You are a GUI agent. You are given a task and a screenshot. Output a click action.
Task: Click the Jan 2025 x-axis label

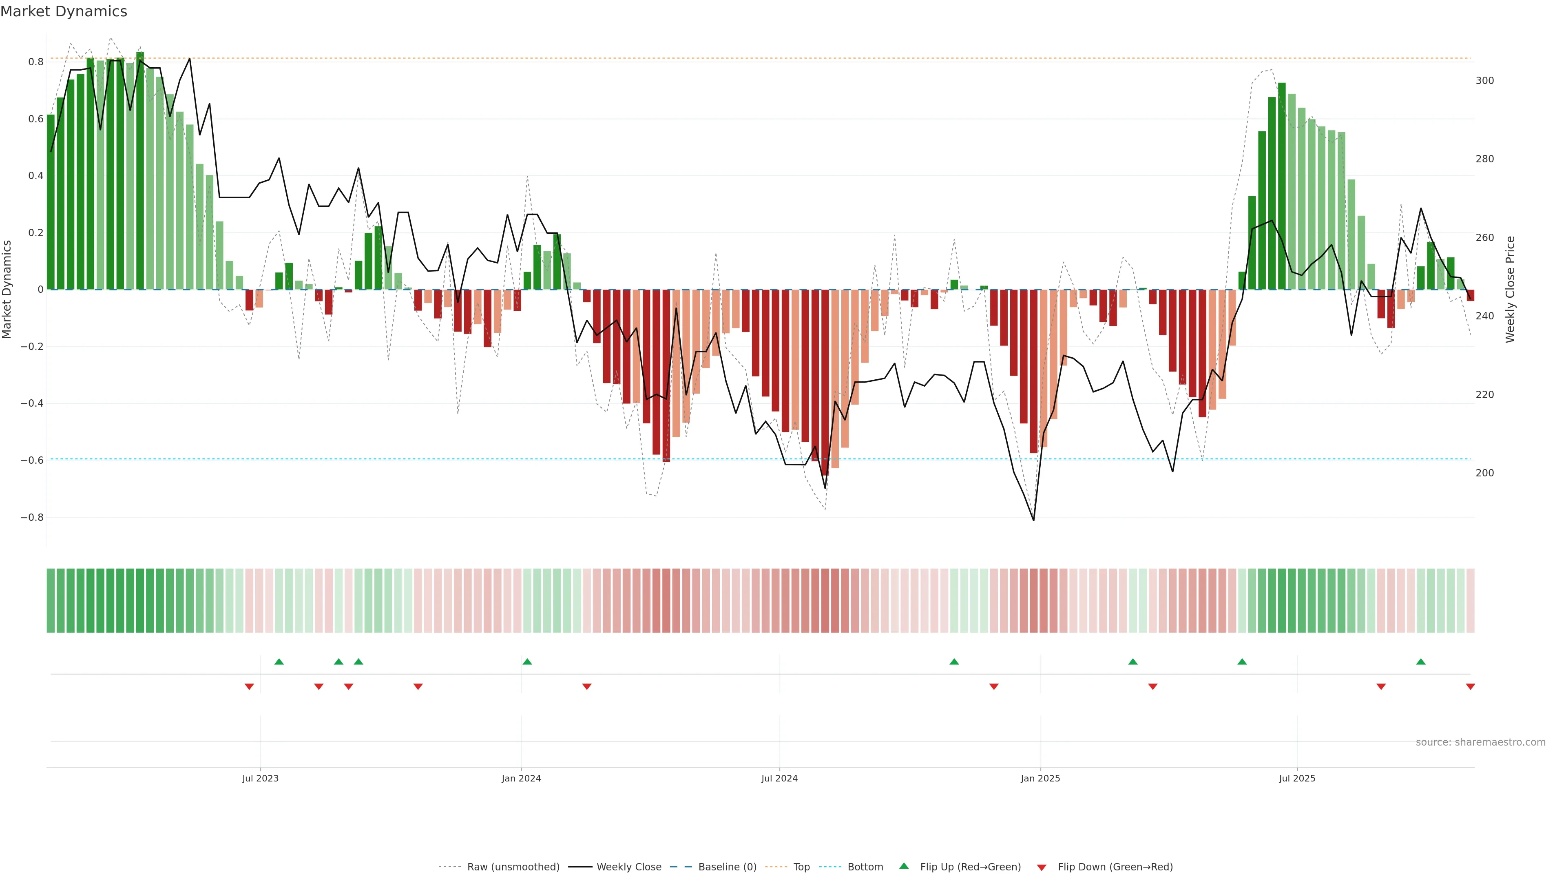1040,778
